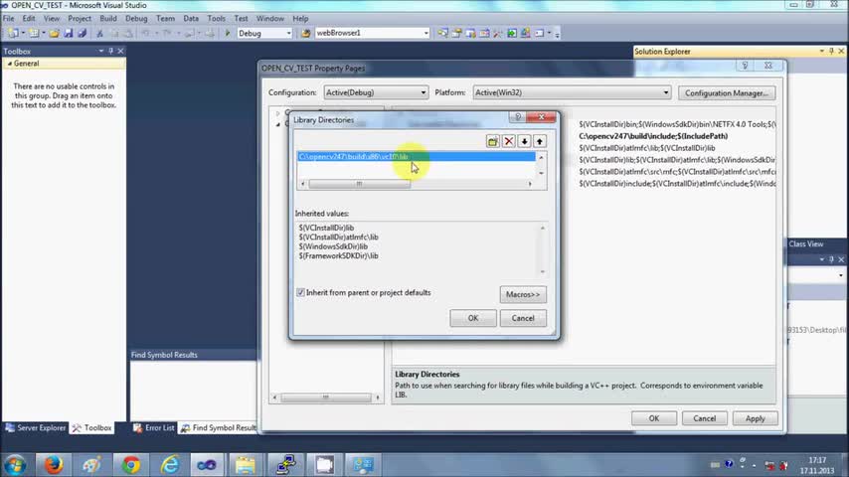Click the Find in Files toolbar icon
This screenshot has height=477, width=849.
[x=305, y=33]
